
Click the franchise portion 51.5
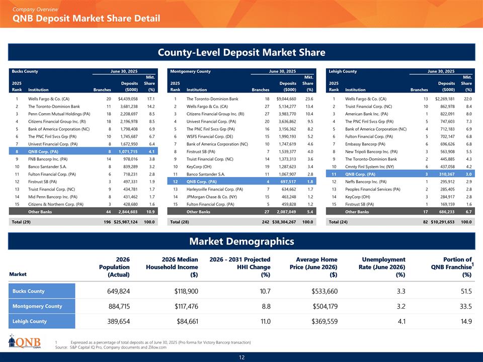click(466, 291)
